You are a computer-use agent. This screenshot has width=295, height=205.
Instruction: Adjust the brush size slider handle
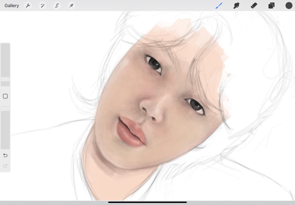(x=5, y=79)
